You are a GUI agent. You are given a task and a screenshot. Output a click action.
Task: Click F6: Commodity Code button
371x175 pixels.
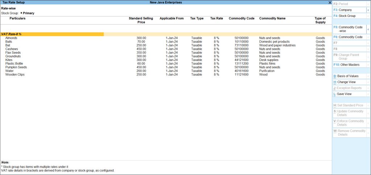[x=350, y=37]
